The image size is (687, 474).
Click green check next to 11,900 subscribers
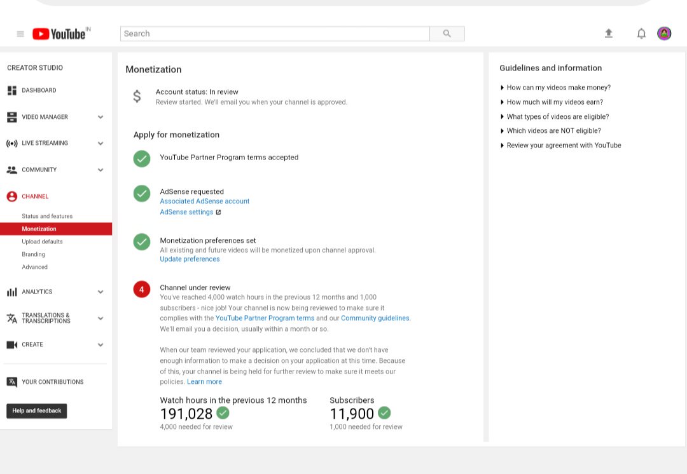tap(384, 413)
